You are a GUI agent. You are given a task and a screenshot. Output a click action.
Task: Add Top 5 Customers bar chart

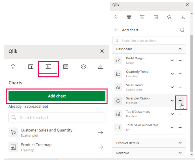(x=180, y=114)
